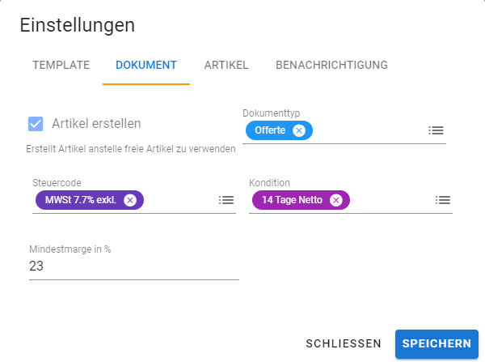
Task: Click the Mindestmarge in % input field
Action: [133, 266]
